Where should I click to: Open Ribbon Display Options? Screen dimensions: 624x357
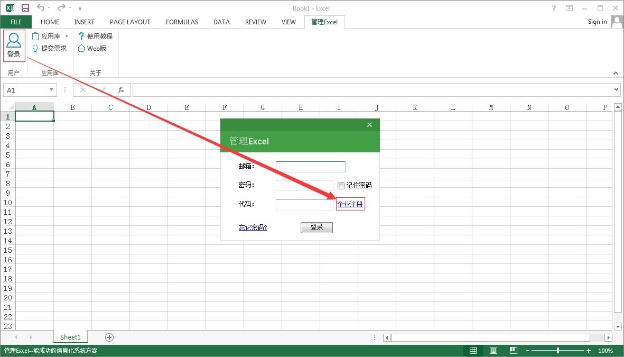[x=570, y=8]
